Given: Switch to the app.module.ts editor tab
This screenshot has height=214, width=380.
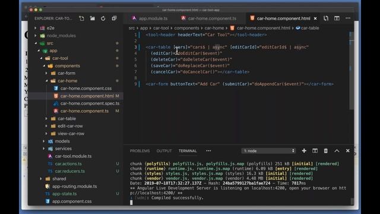Looking at the screenshot, I should coord(150,18).
